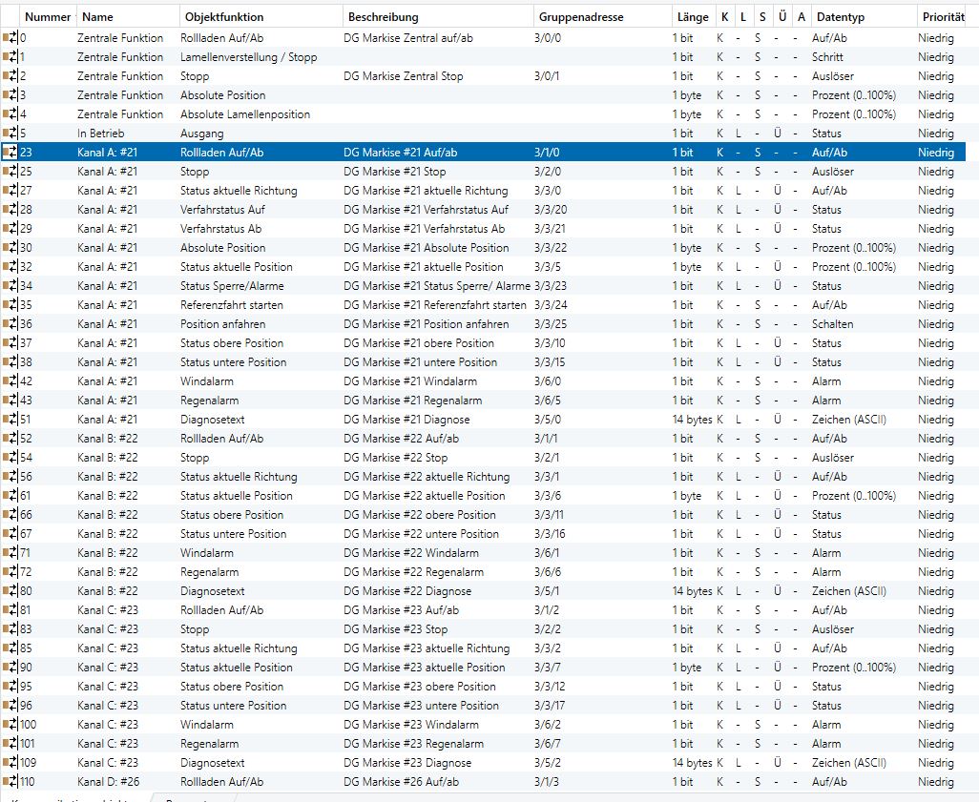Click the icon for object number 110
Image resolution: width=979 pixels, height=802 pixels.
(10, 782)
